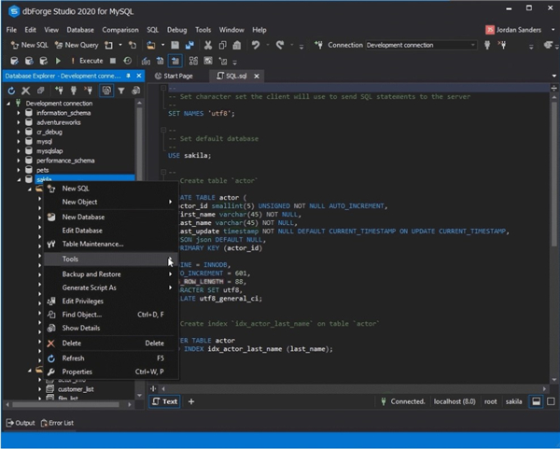Toggle the split-view layout button in status bar

tap(537, 401)
